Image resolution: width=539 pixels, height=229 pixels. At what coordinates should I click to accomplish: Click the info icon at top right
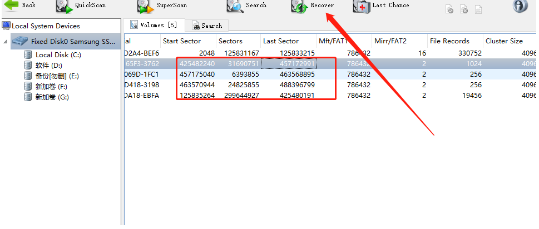click(x=520, y=6)
